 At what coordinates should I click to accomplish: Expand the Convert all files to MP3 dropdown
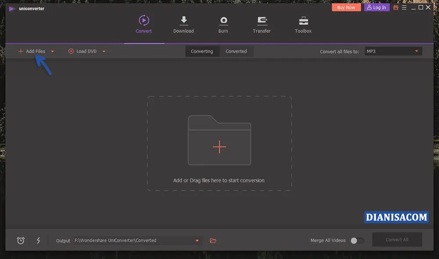(417, 51)
